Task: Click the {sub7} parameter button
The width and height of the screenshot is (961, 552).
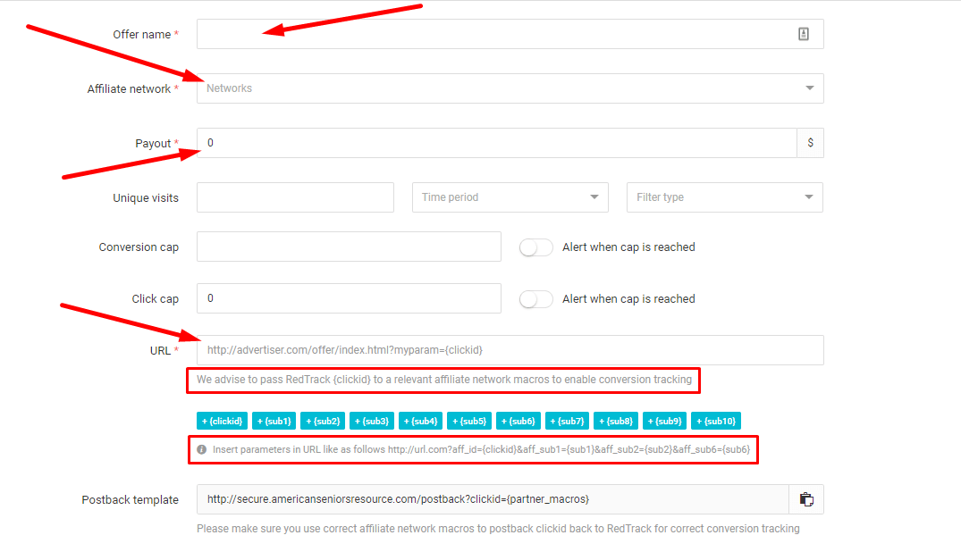Action: 566,421
